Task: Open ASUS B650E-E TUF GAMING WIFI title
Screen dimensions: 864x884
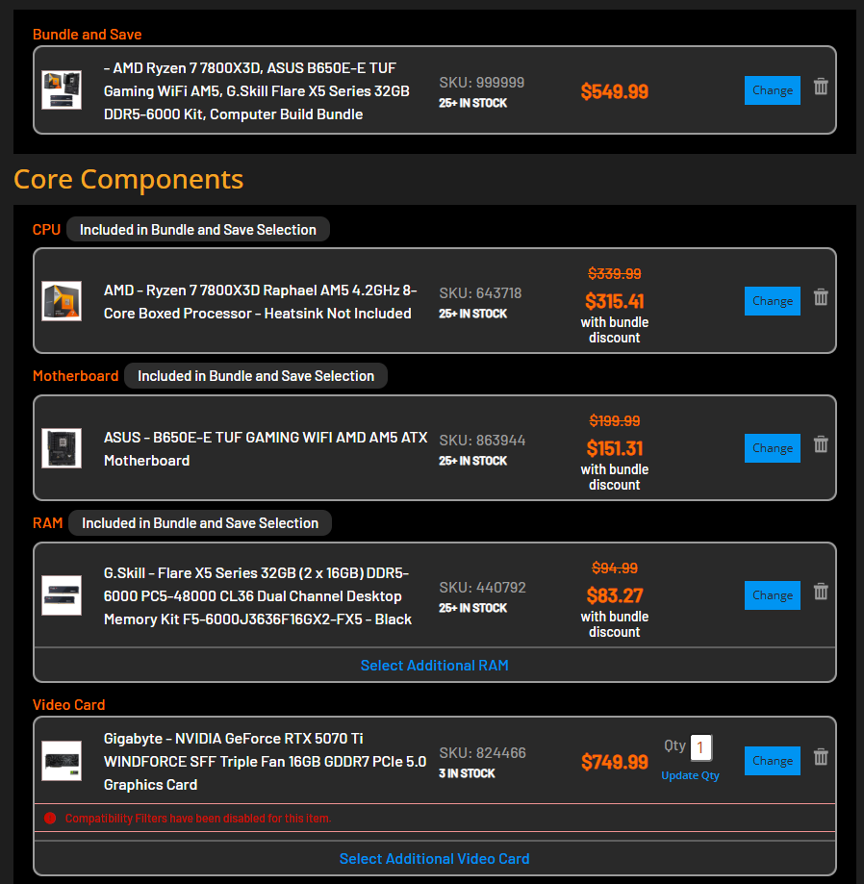Action: click(x=266, y=449)
